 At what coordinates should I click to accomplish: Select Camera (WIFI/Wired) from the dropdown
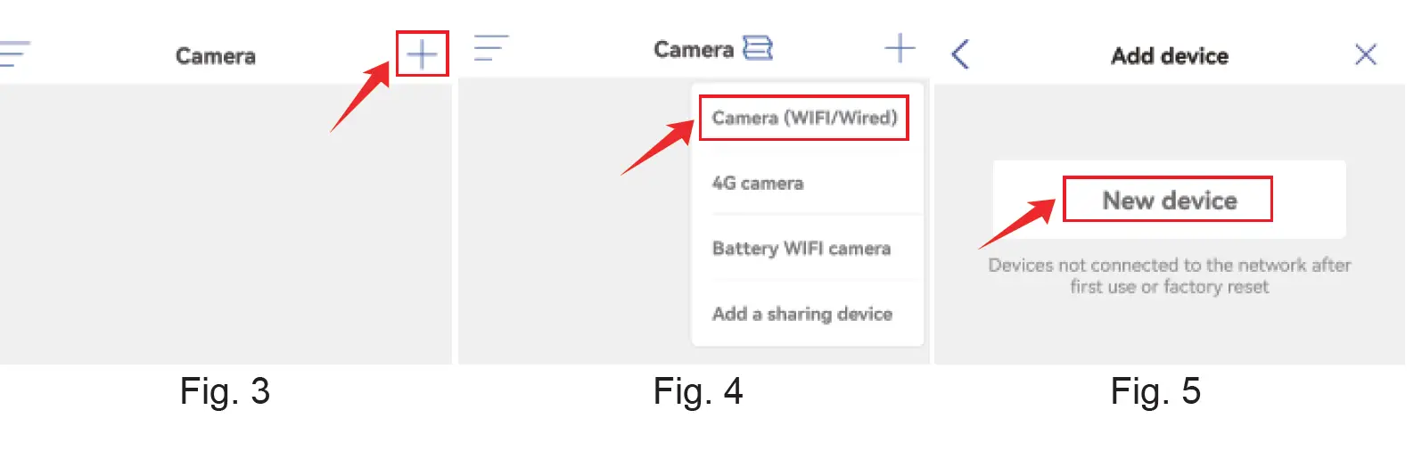804,118
